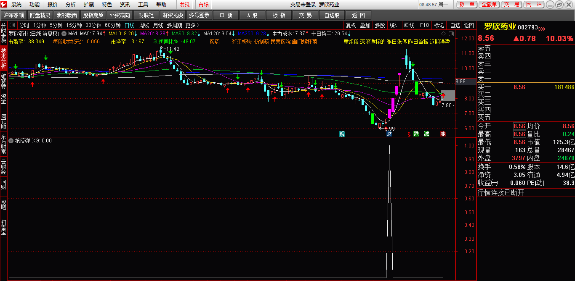Open 外资流向 toolbar button
575x281 pixels.
pyautogui.click(x=120, y=15)
